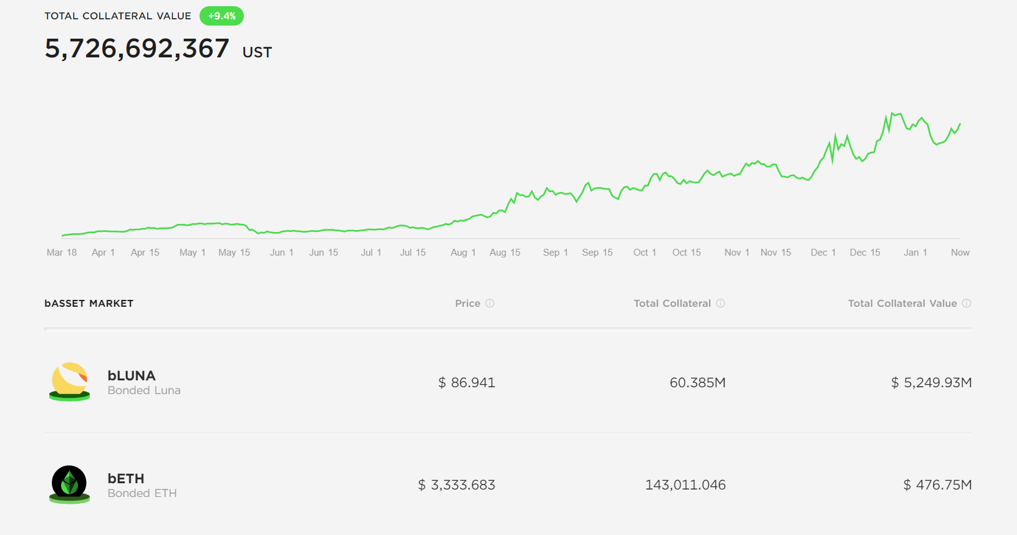The height and width of the screenshot is (535, 1017).
Task: Click the Sep 15 chart axis label
Action: (597, 253)
